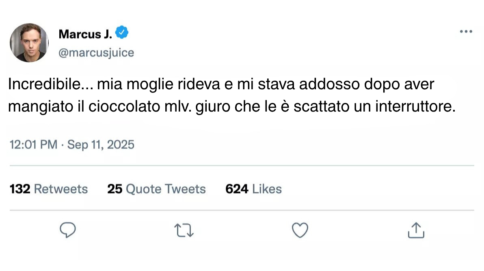Screen dimensions: 484x271
Task: Show the 624 Likes list
Action: (253, 189)
